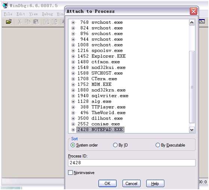Click the Copy toolbar icon
Screen dimensions: 209x190
pyautogui.click(x=28, y=22)
